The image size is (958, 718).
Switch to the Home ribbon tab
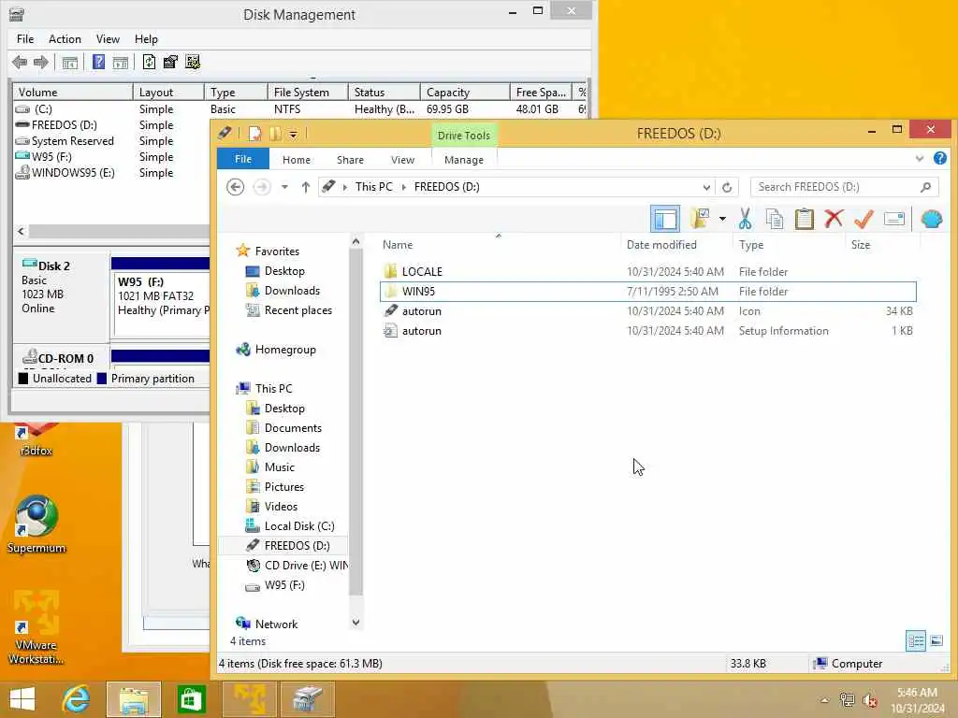(297, 159)
